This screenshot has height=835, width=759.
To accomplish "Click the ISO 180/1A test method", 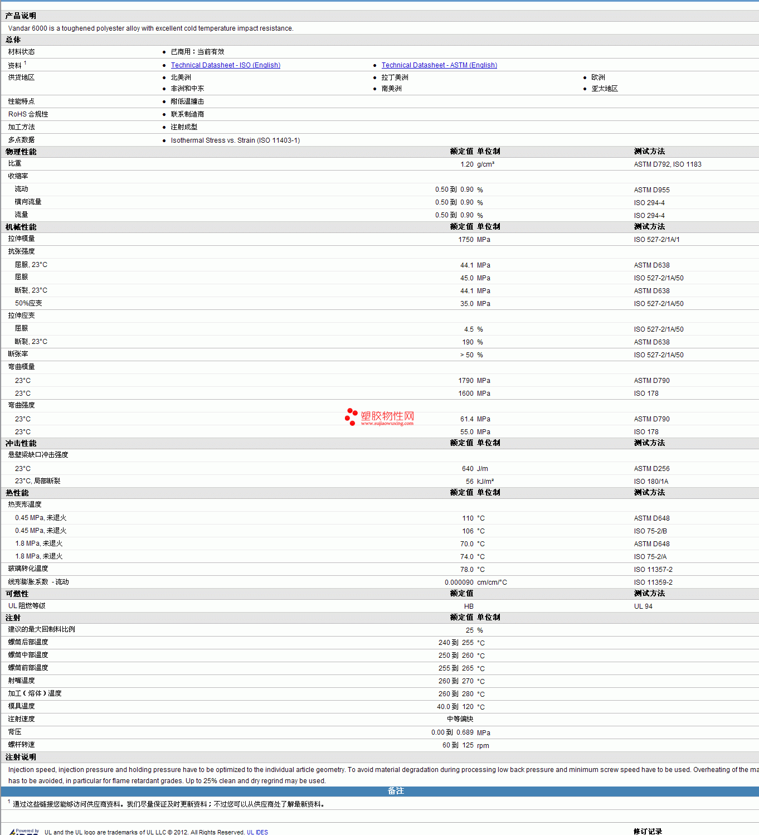I will pos(651,482).
